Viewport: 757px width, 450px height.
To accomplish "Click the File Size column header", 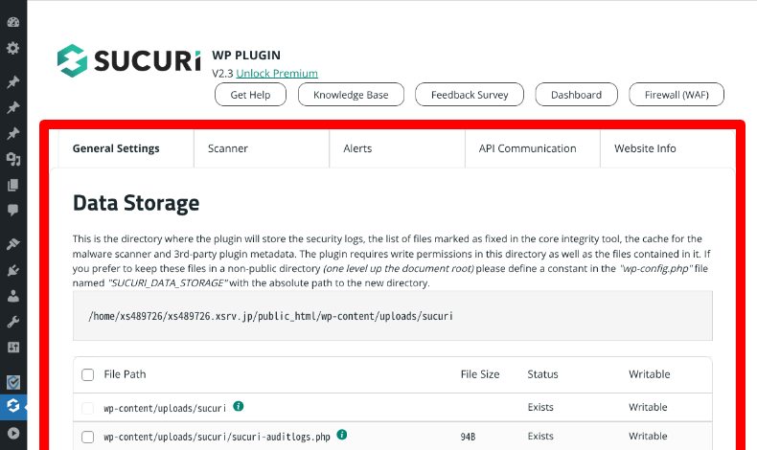I will 480,374.
